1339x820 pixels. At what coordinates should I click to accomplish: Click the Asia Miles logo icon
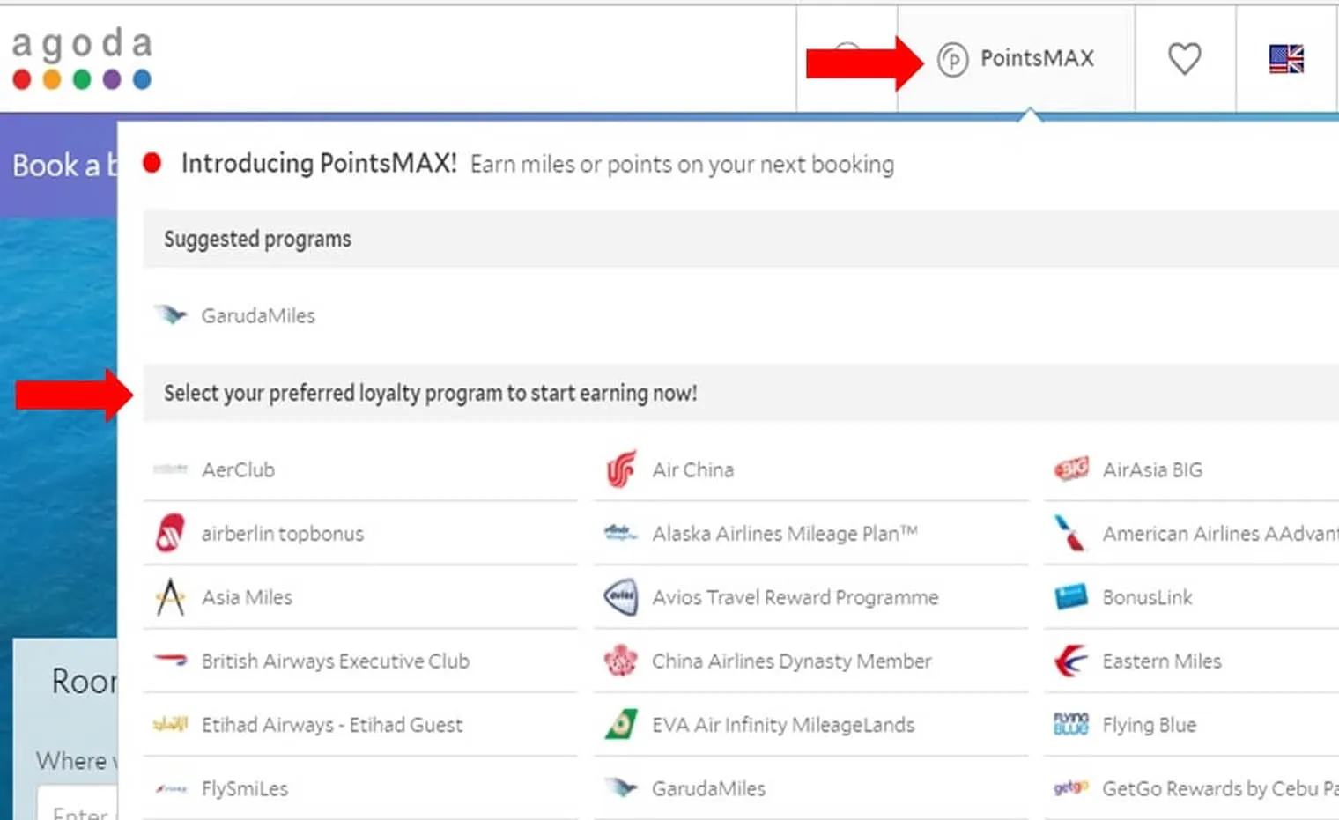tap(170, 597)
